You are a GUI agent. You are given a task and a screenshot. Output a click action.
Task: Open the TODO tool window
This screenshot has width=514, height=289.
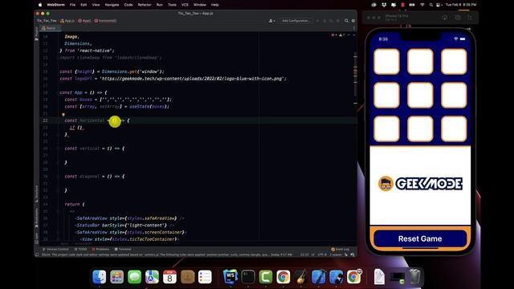pyautogui.click(x=80, y=250)
